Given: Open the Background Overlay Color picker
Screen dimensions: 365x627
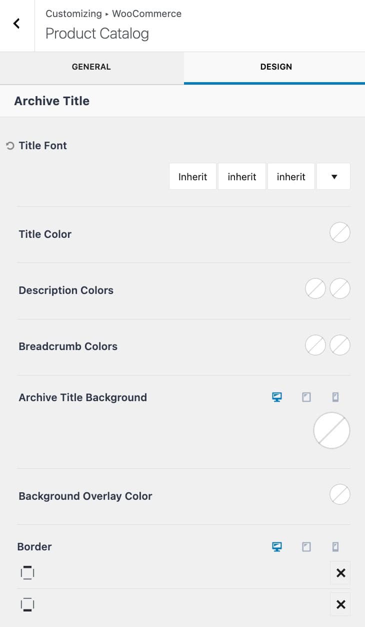Looking at the screenshot, I should (x=339, y=494).
